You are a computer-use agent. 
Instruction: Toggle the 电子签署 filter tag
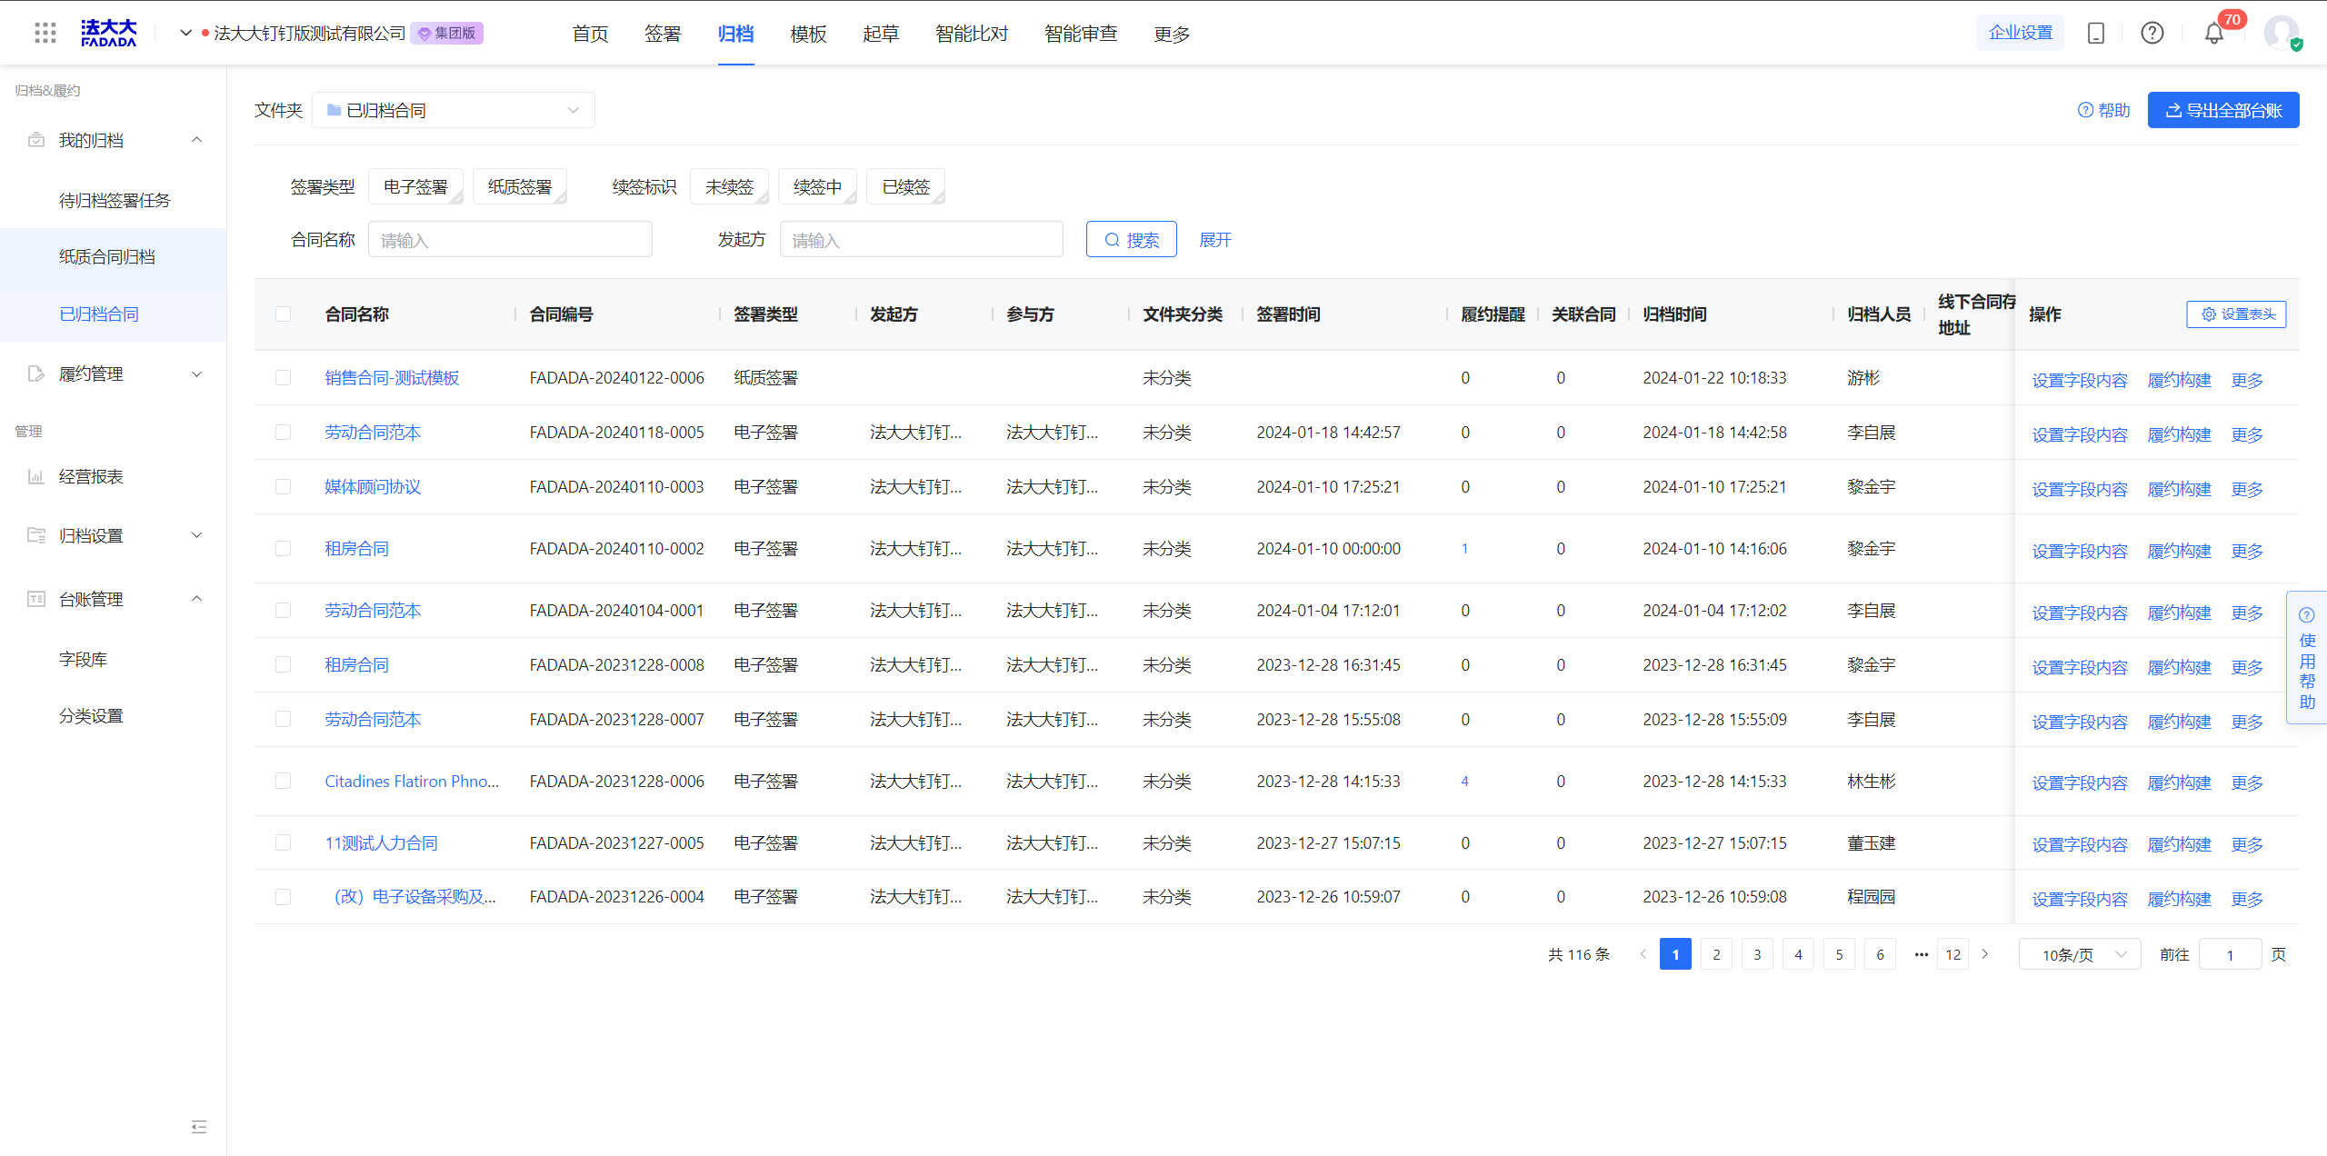tap(415, 186)
